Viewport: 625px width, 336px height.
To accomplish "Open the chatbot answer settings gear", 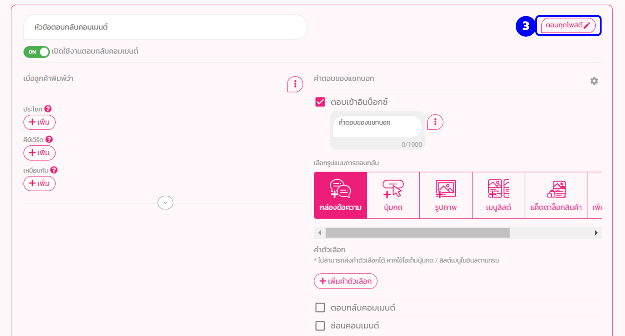I will [594, 81].
